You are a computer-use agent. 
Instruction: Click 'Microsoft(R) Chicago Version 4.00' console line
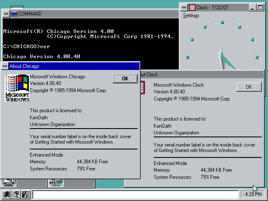(59, 31)
